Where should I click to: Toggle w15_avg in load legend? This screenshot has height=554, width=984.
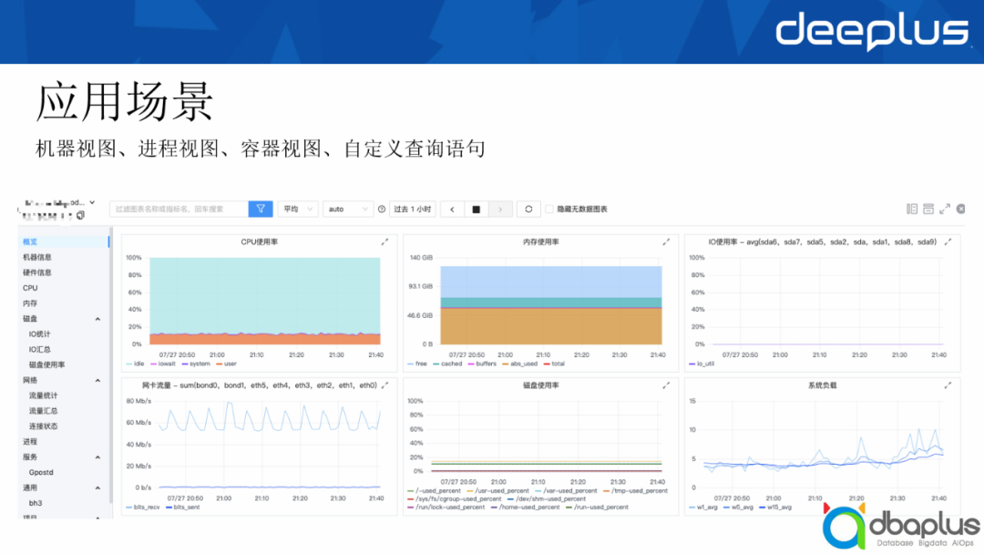[x=775, y=507]
